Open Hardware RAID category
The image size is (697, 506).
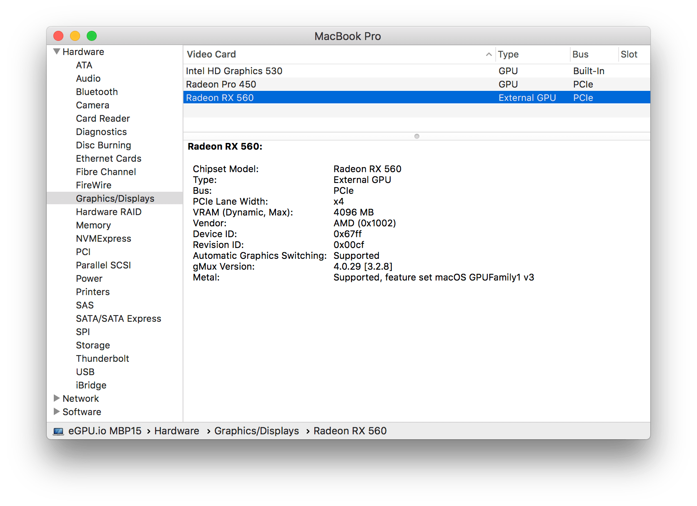click(109, 212)
